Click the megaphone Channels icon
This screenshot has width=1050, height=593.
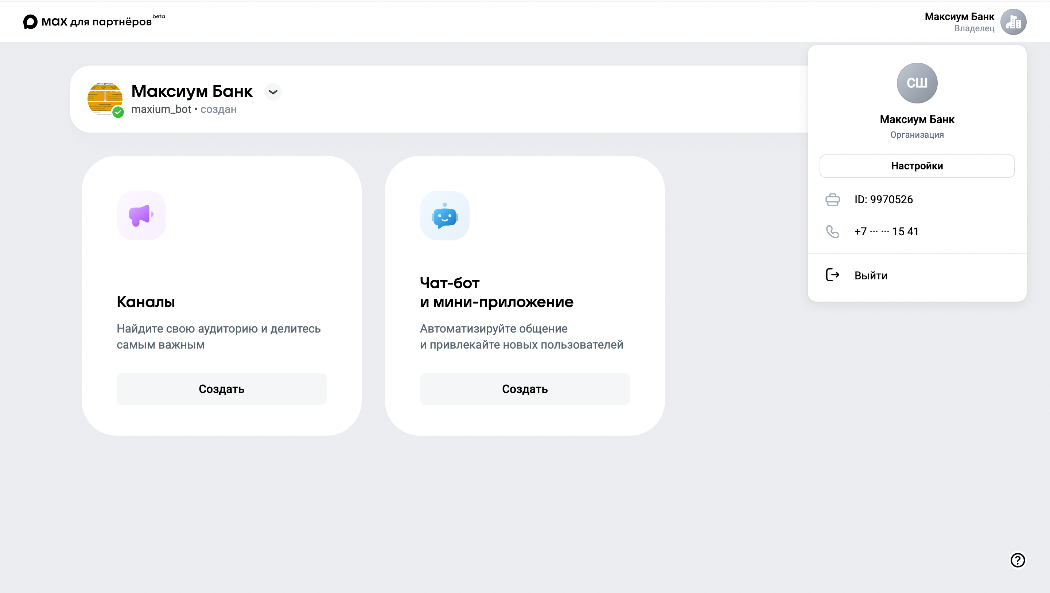pyautogui.click(x=141, y=215)
